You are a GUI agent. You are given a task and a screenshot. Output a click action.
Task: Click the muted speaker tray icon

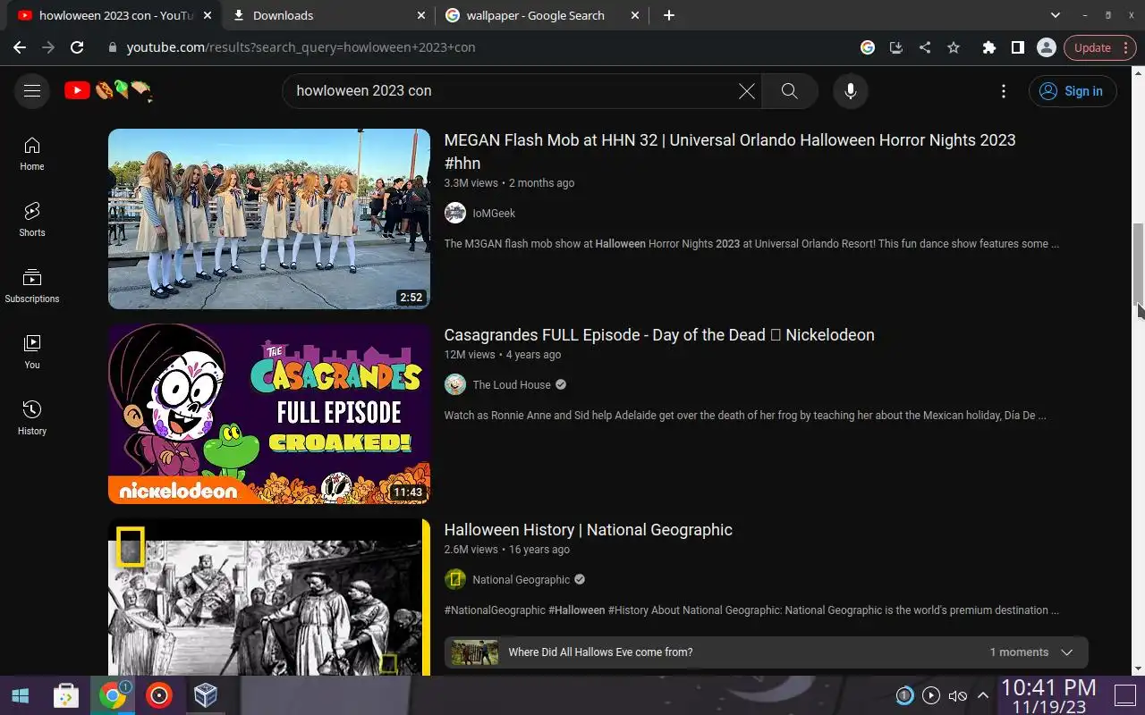tap(957, 695)
